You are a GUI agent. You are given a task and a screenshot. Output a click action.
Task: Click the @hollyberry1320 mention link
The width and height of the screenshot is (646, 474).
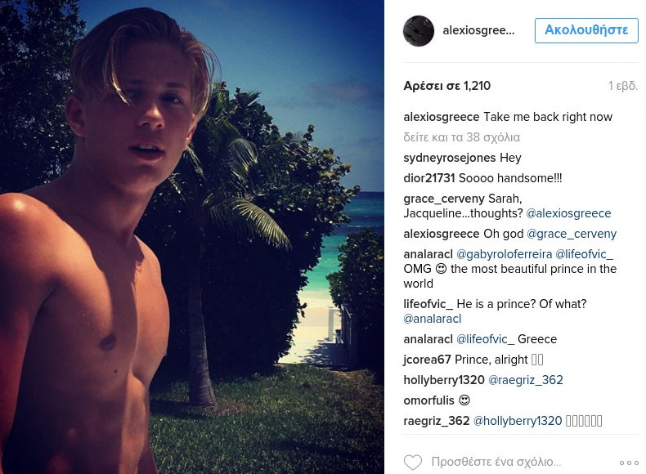(518, 421)
